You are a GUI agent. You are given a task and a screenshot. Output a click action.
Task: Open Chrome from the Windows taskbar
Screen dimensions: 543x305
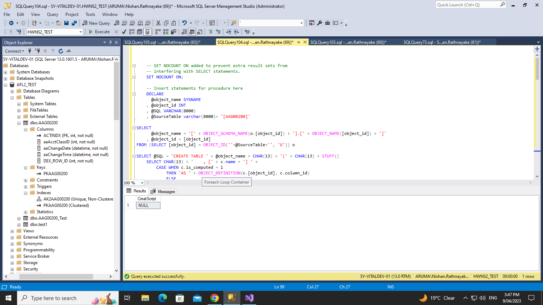[215, 298]
